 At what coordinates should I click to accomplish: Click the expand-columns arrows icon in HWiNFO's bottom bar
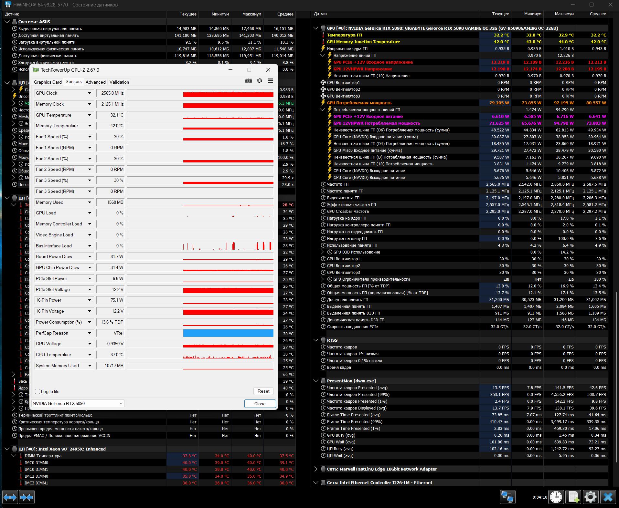10,497
